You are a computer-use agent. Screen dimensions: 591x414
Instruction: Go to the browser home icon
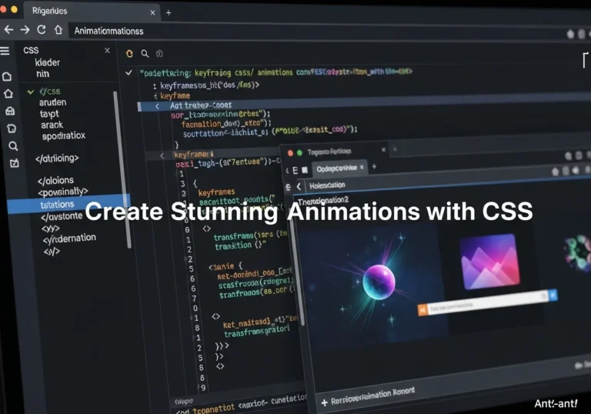(x=58, y=29)
